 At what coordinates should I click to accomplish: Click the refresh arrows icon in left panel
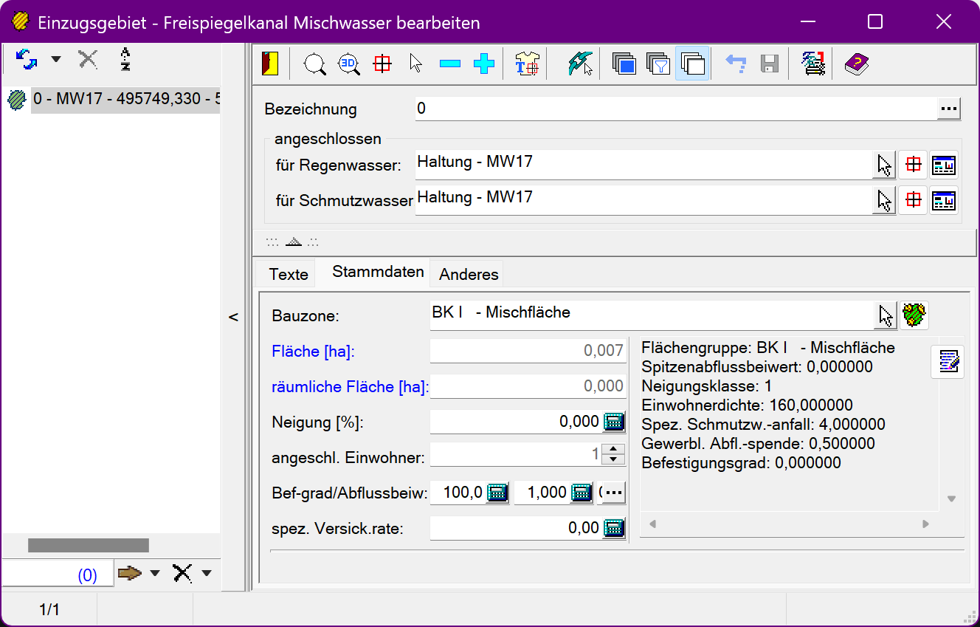coord(27,59)
